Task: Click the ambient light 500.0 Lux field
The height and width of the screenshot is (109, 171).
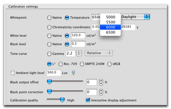Action: 54,73
